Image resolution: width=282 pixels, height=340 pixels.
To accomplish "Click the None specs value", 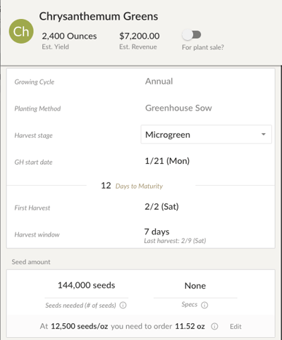I will pyautogui.click(x=195, y=286).
